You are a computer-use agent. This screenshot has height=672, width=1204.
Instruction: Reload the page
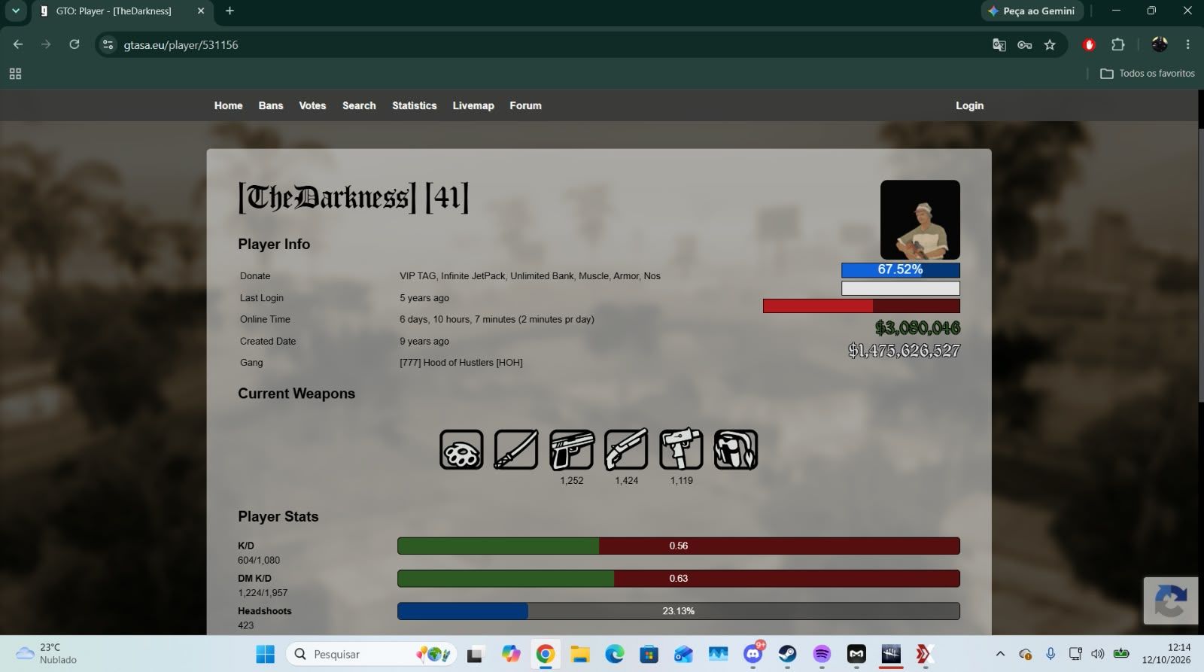(x=74, y=44)
